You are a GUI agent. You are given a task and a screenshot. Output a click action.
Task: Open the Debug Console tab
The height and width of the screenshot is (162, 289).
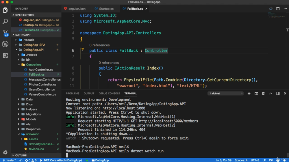(x=109, y=94)
